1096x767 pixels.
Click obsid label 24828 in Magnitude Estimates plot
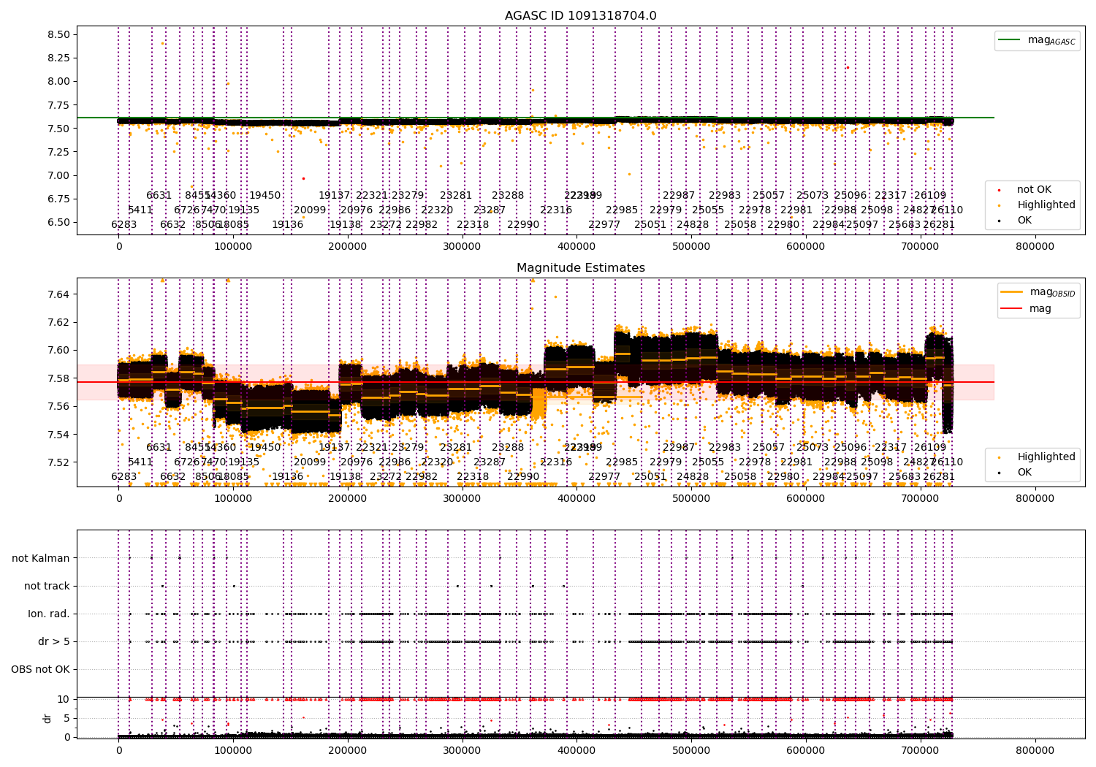pos(693,477)
